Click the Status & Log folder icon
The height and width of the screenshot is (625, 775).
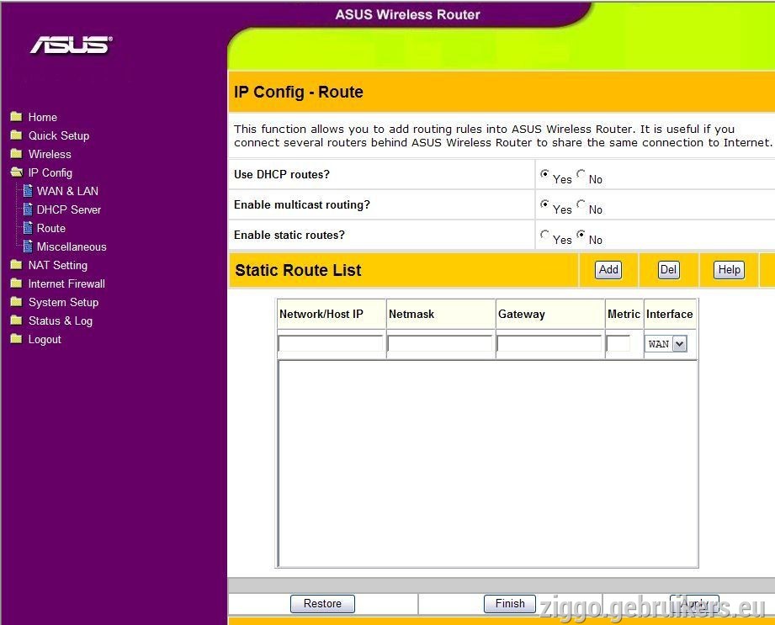point(16,320)
